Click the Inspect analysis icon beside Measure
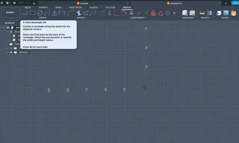Screen dimensions: 239x143 (x=209, y=13)
